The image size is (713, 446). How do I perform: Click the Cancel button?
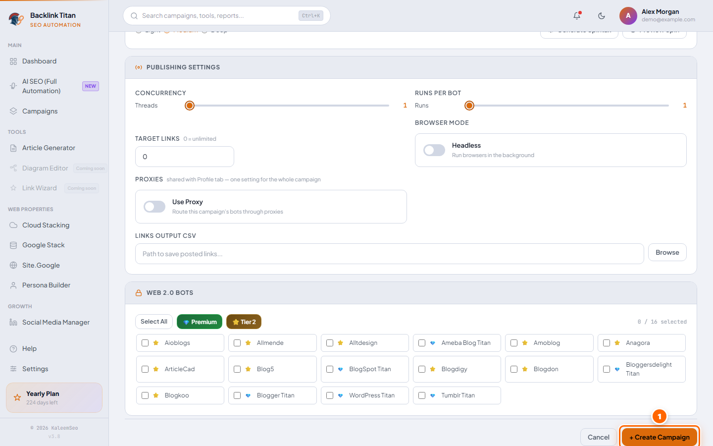(x=598, y=437)
